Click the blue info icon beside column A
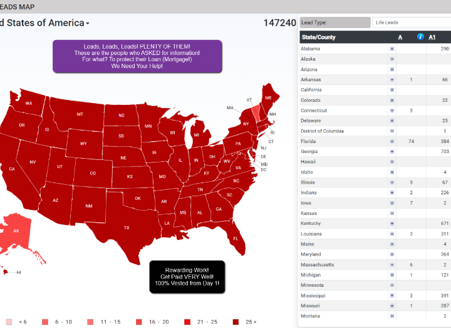Image resolution: width=451 pixels, height=328 pixels. [x=420, y=37]
